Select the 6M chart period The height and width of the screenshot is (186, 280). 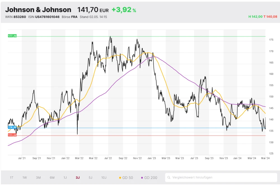52,177
